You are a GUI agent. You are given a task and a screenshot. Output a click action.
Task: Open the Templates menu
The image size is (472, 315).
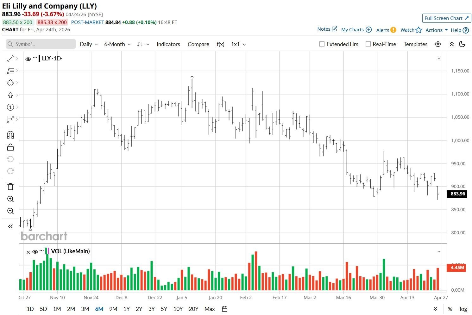(415, 44)
